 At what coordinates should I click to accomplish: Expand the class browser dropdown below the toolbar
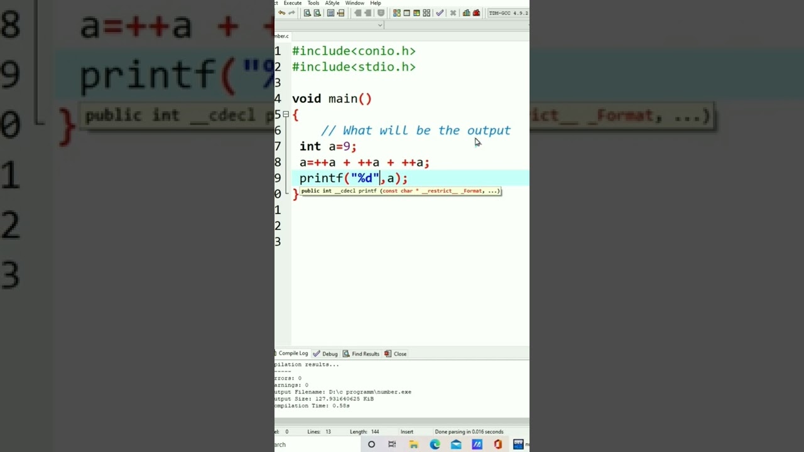(380, 25)
